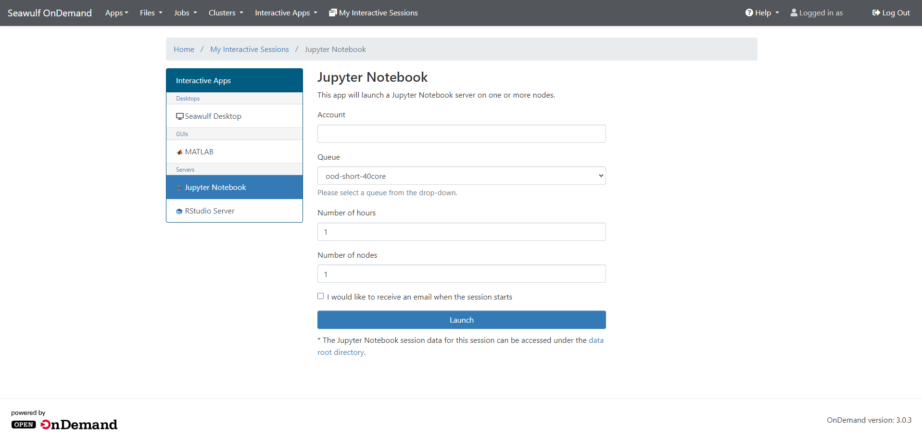
Task: Click the Jupyter Notebook page heading
Action: pos(373,77)
